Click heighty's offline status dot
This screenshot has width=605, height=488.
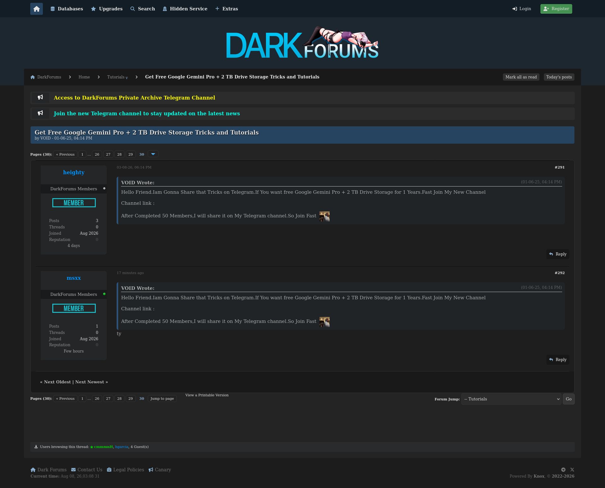coord(104,188)
